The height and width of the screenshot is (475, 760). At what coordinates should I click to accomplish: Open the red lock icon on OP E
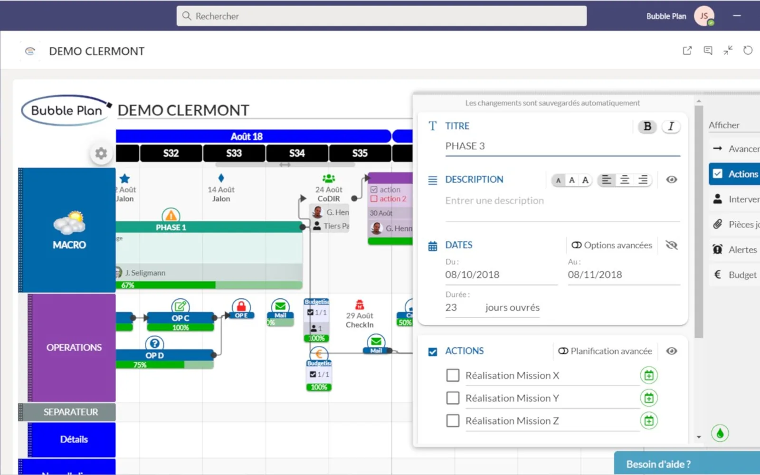241,306
